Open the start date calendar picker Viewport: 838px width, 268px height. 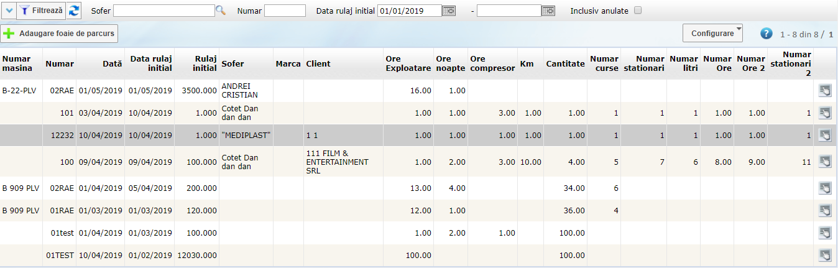[449, 11]
